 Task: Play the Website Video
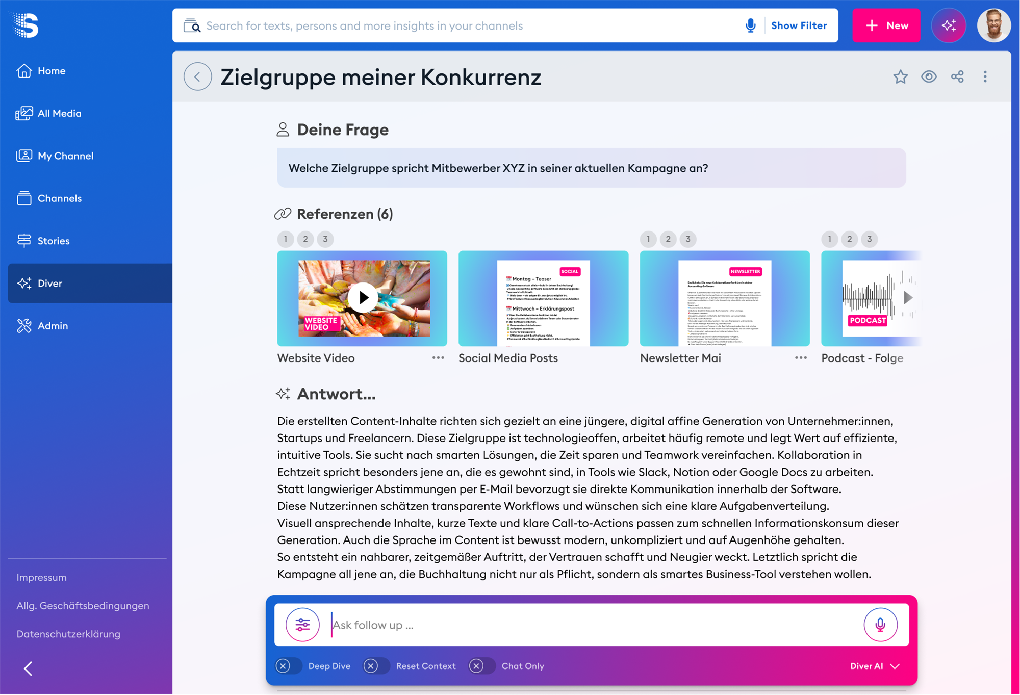(x=363, y=298)
